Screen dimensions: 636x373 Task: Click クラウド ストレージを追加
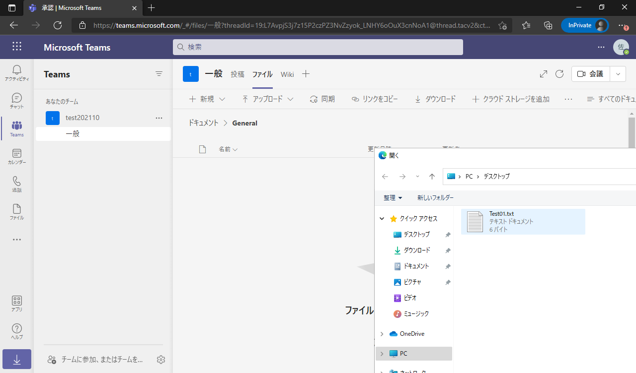(511, 99)
